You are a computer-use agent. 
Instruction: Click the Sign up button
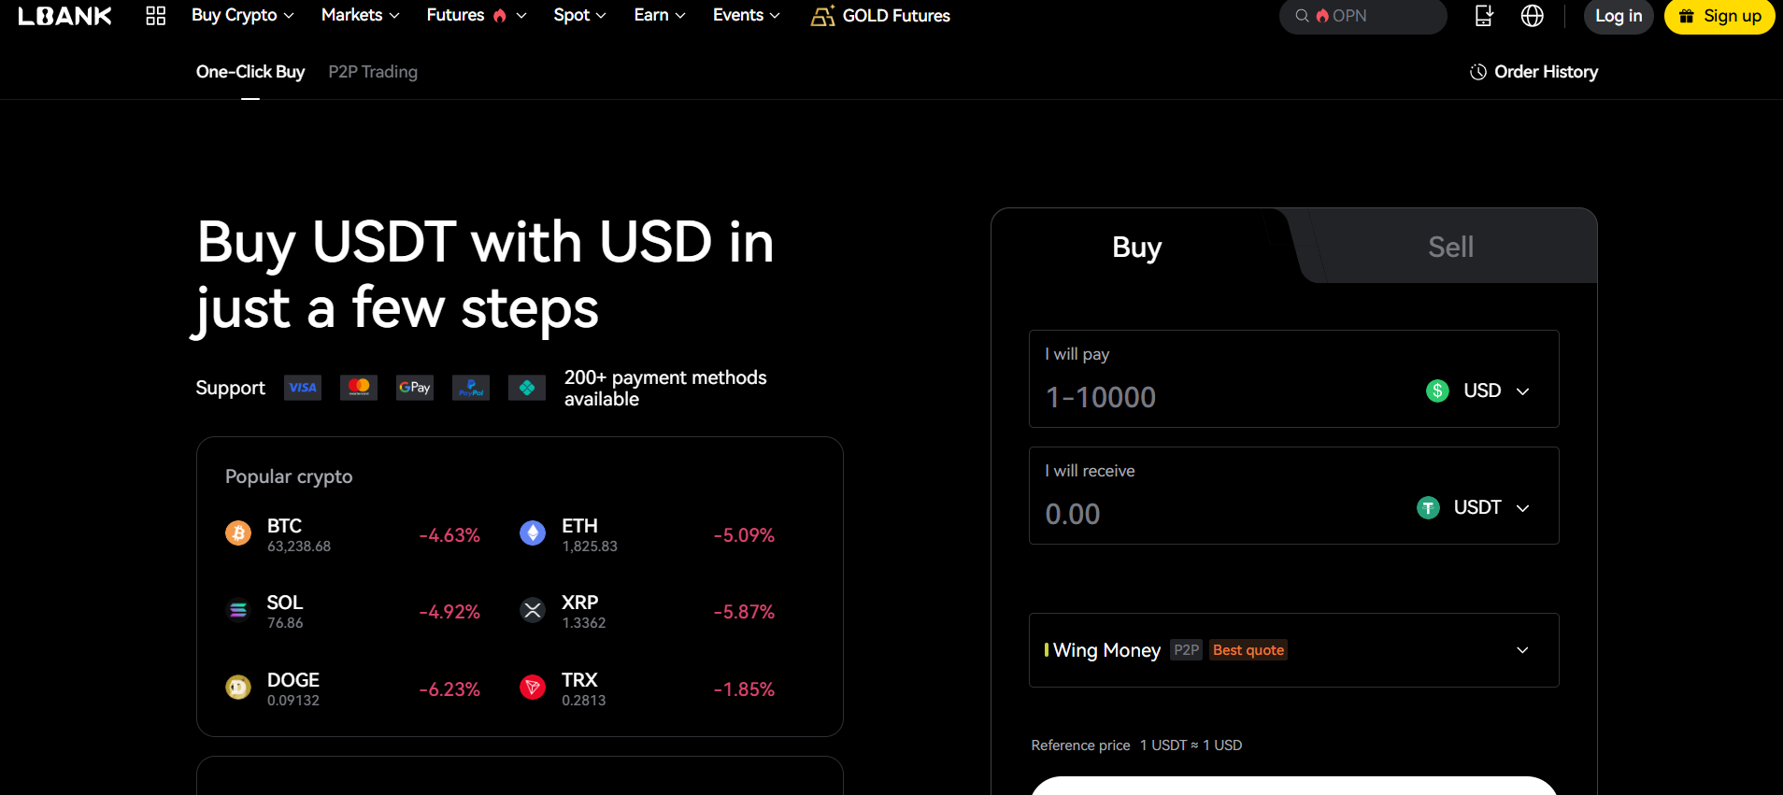(1719, 16)
